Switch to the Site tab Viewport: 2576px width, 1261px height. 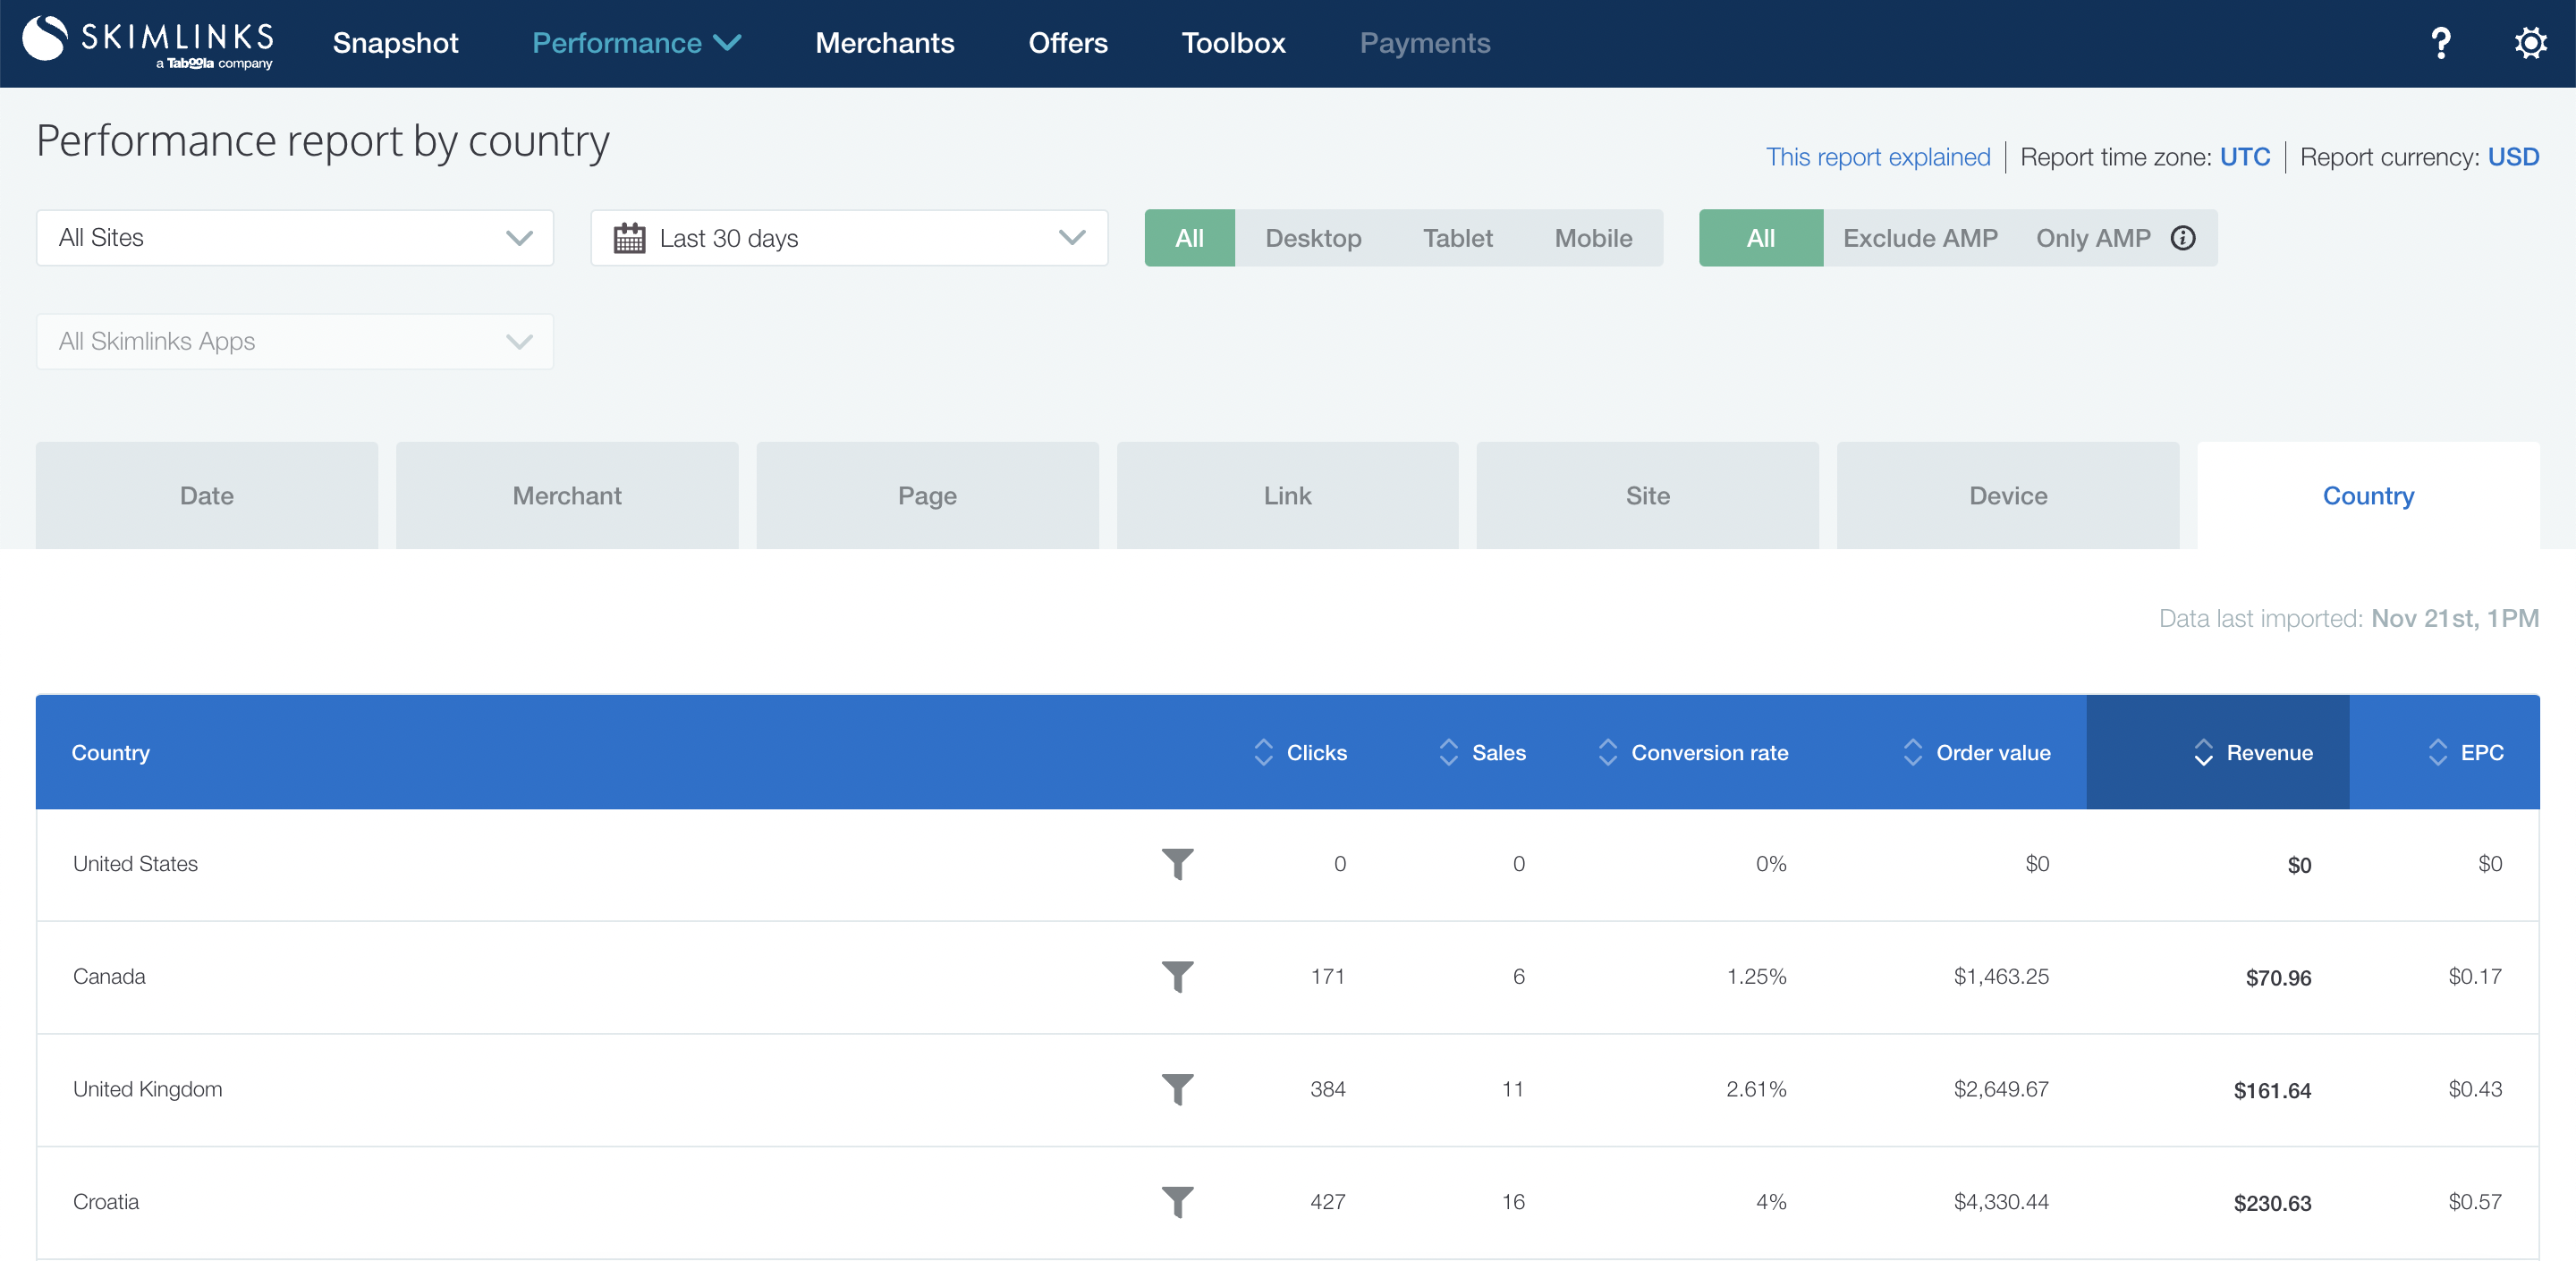point(1647,496)
